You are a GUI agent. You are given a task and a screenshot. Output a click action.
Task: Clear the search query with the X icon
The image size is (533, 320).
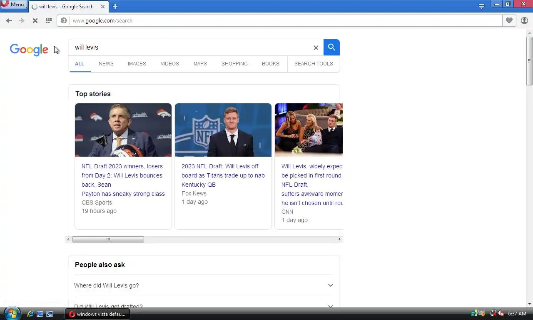[x=316, y=47]
